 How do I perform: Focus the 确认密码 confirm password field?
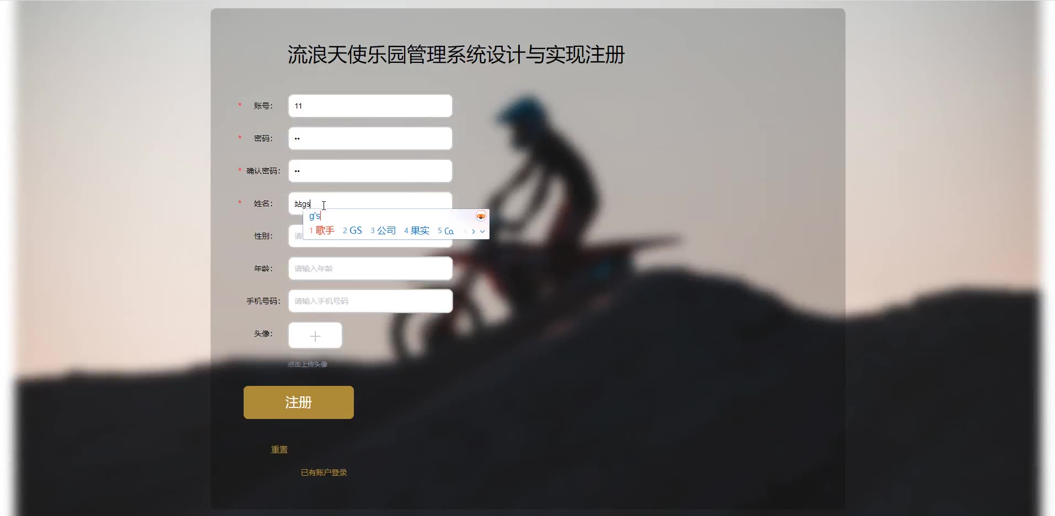click(x=370, y=171)
